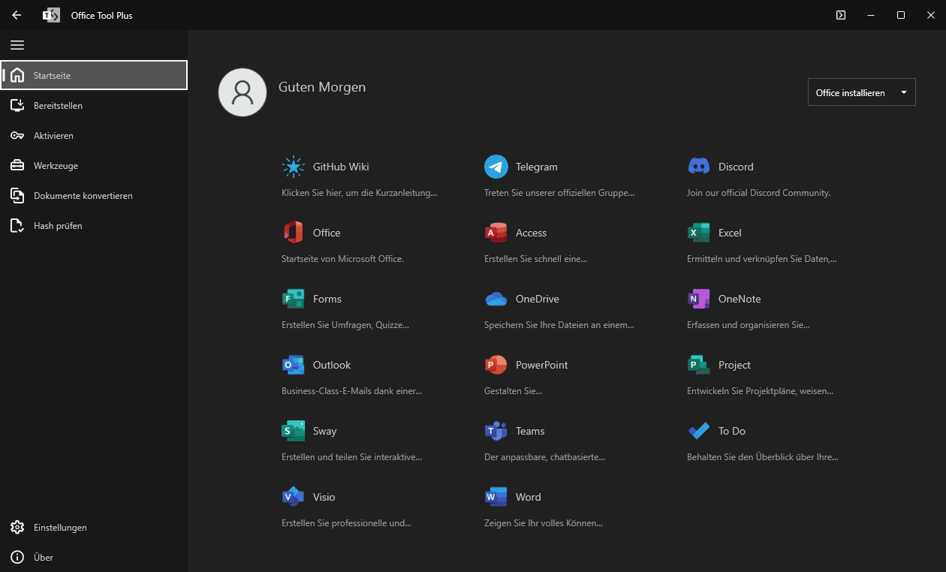Screen dimensions: 946x572
Task: Open the Über page
Action: 94,558
